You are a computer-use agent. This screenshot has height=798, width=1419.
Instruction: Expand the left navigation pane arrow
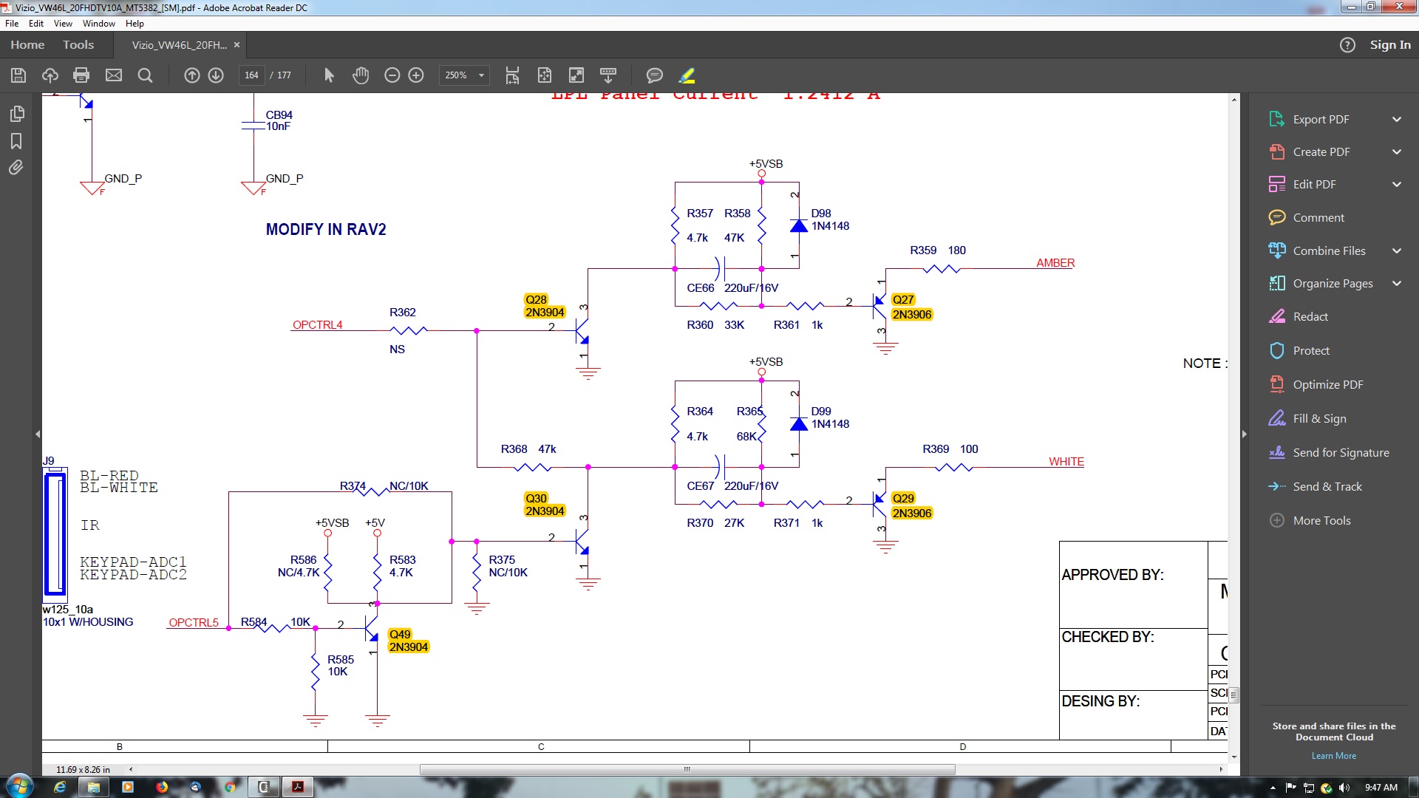coord(38,434)
